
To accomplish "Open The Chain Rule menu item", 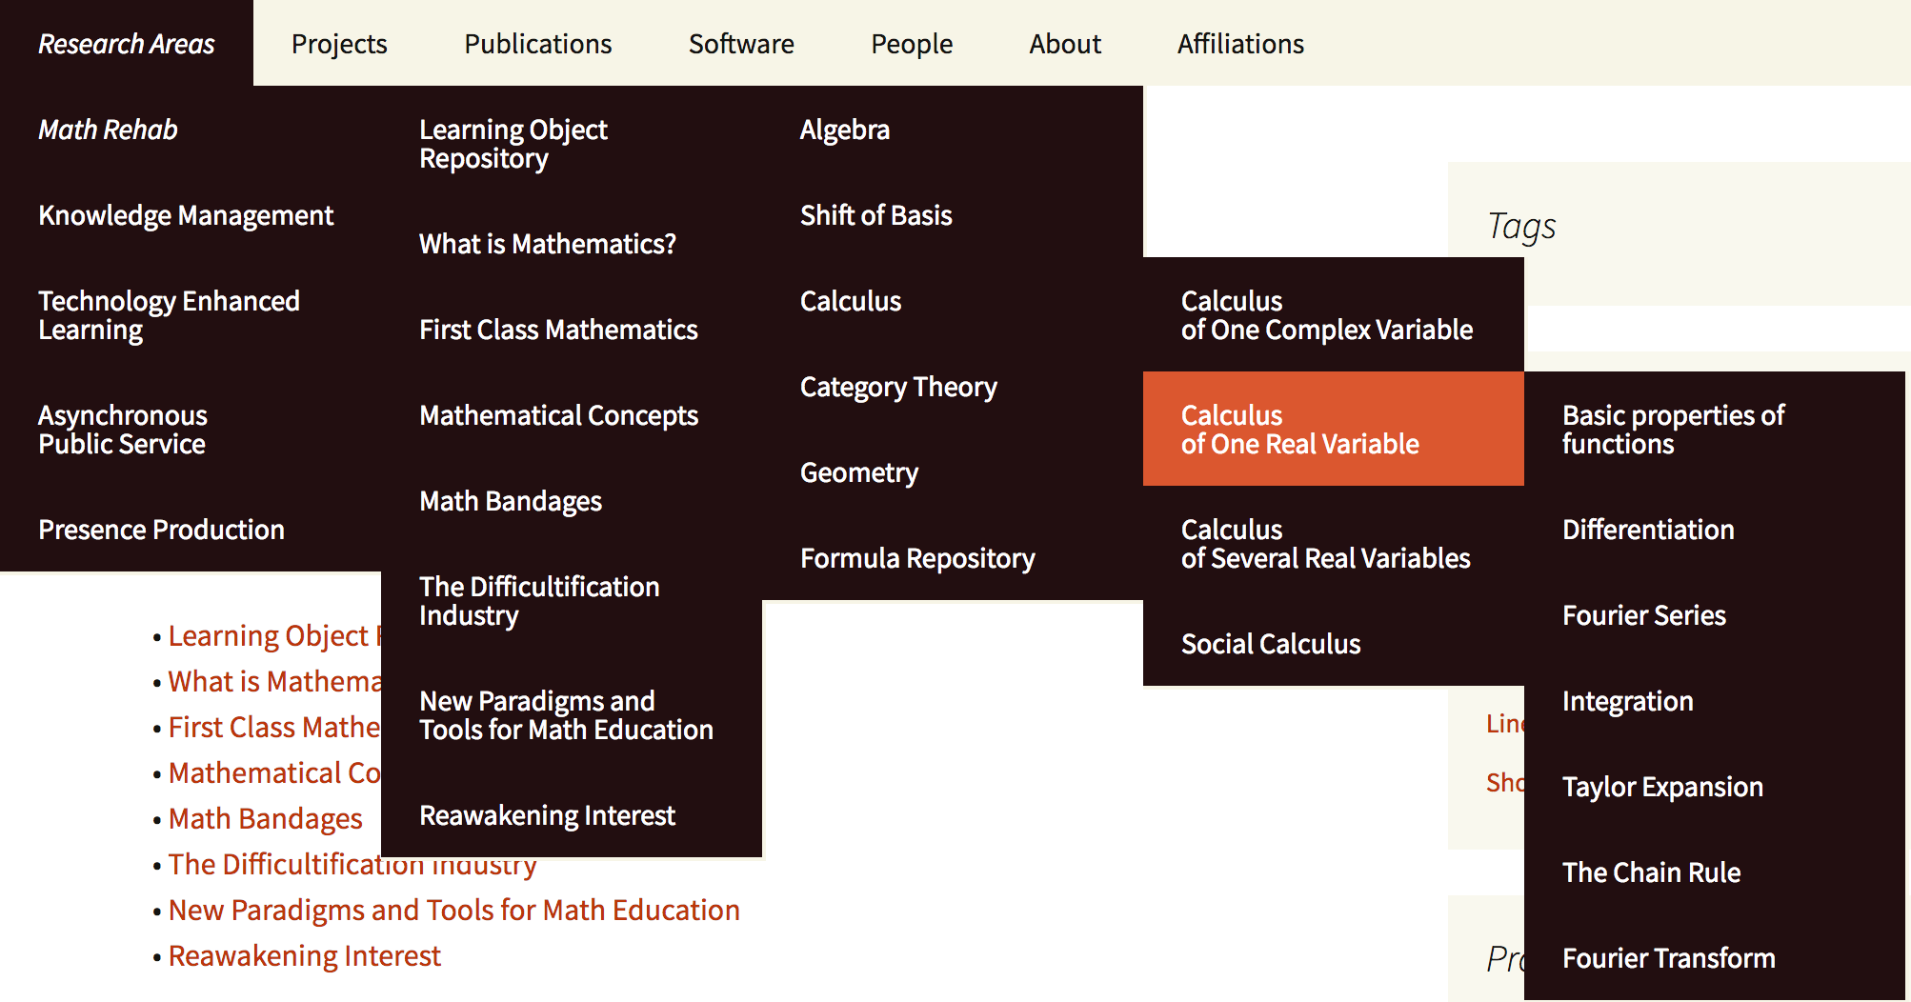I will point(1651,872).
